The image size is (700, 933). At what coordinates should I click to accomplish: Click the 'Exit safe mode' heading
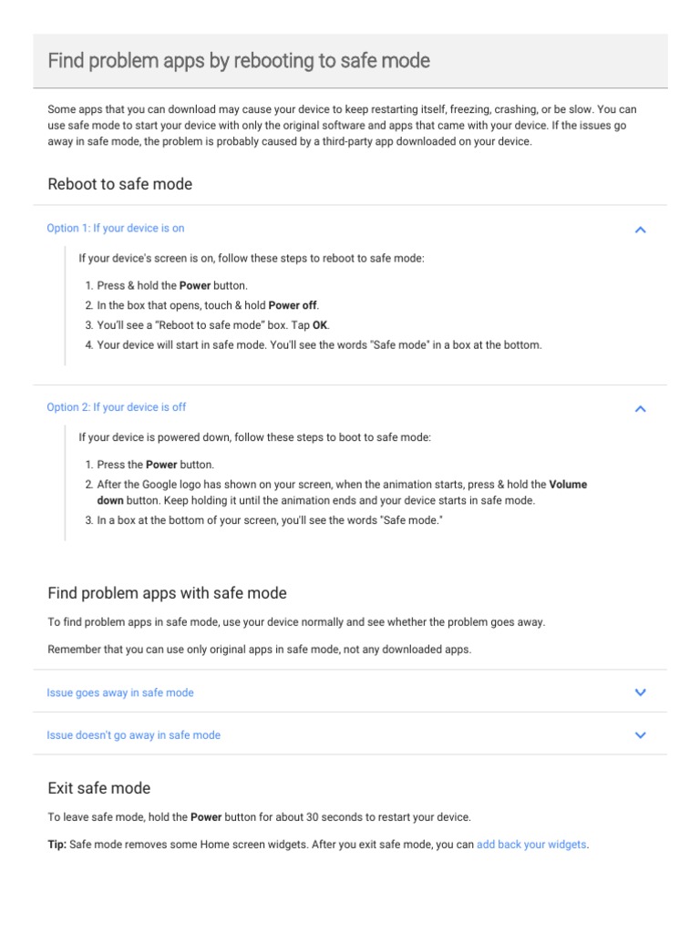[x=98, y=788]
